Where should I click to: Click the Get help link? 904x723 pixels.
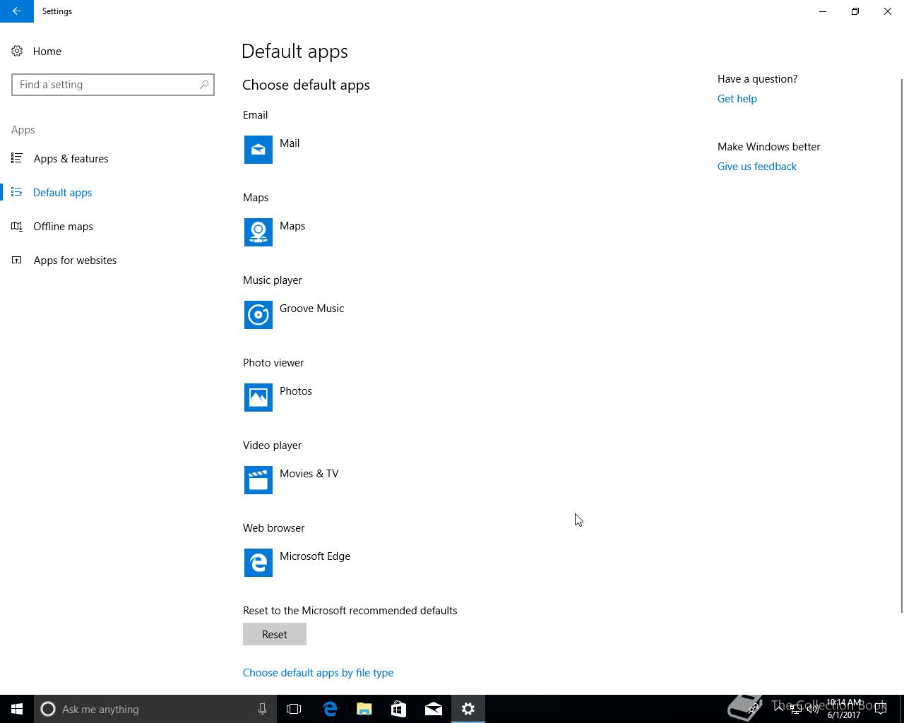(737, 99)
